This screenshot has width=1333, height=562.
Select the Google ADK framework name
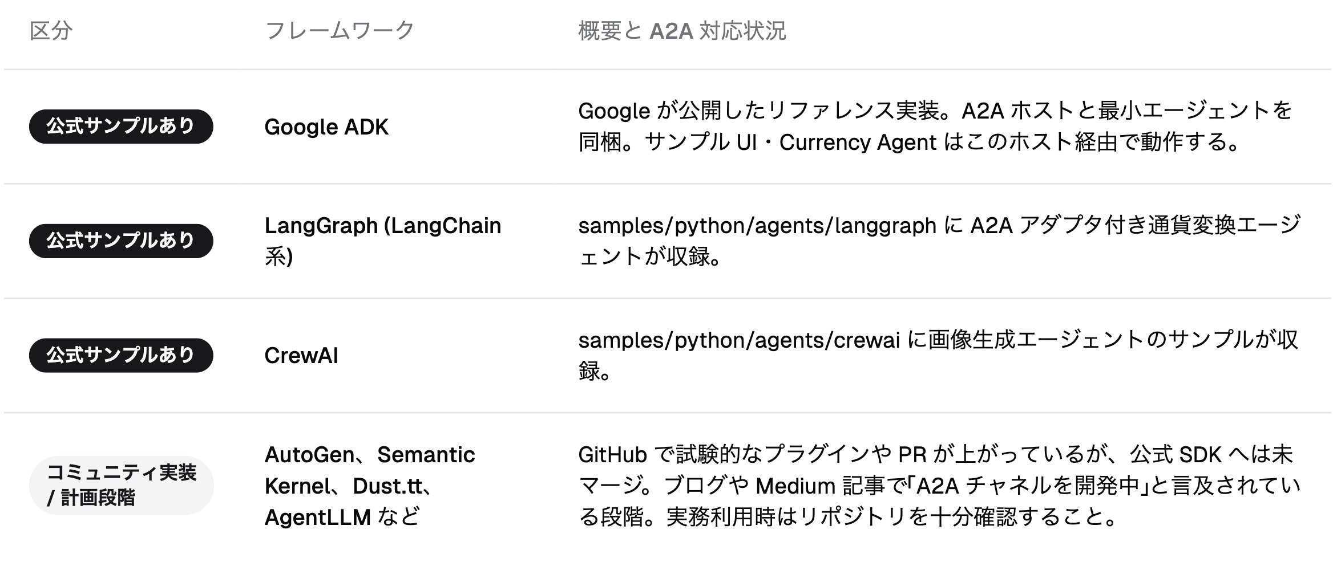click(326, 127)
